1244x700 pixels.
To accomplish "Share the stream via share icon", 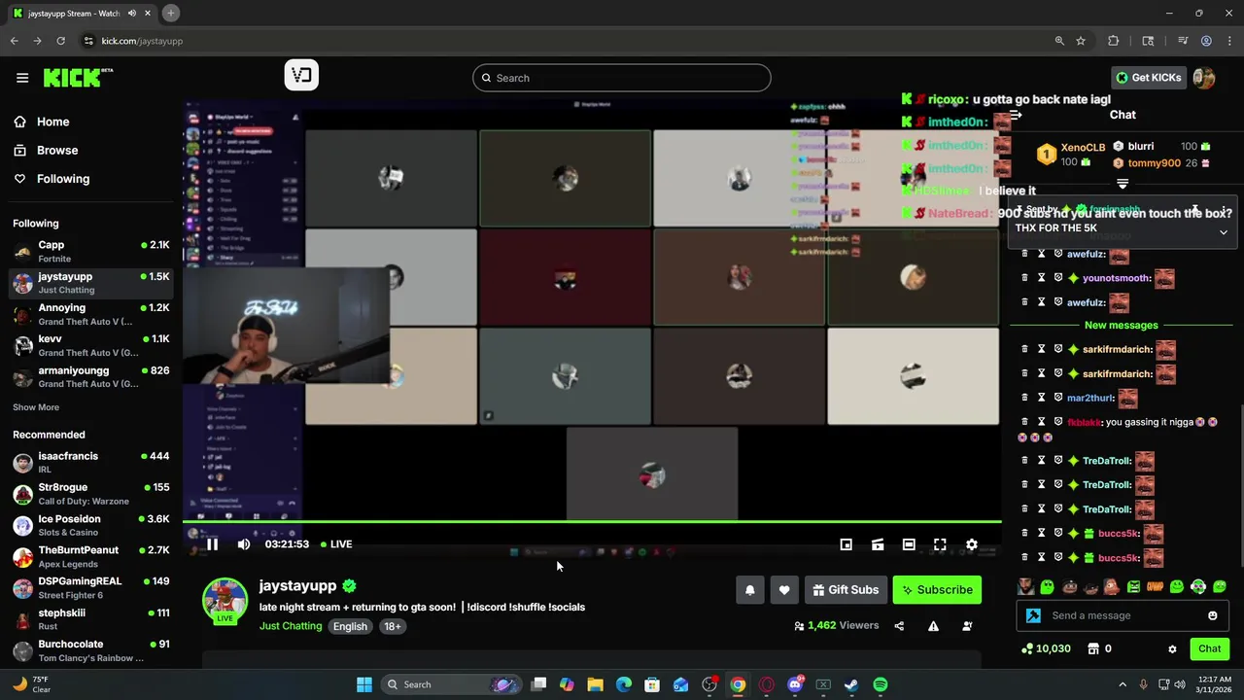I will pos(899,626).
